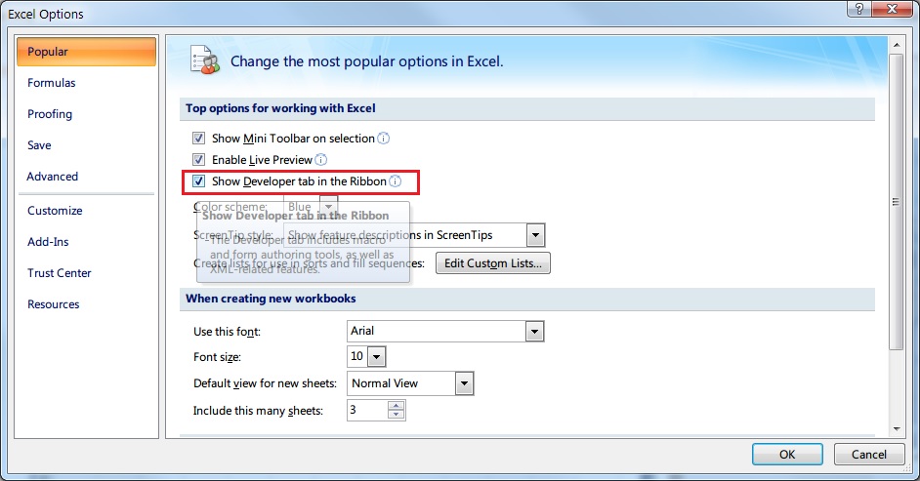Open the Resources category
920x481 pixels.
tap(54, 304)
